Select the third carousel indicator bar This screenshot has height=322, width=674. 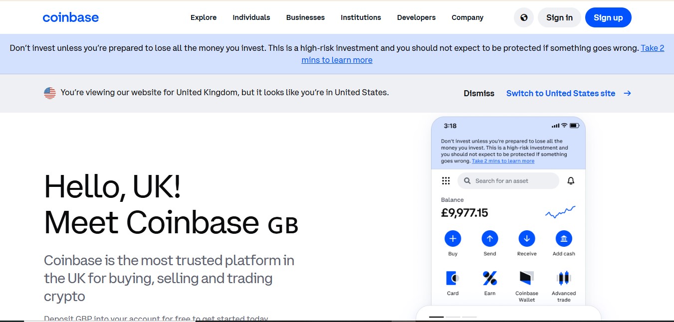pos(469,317)
